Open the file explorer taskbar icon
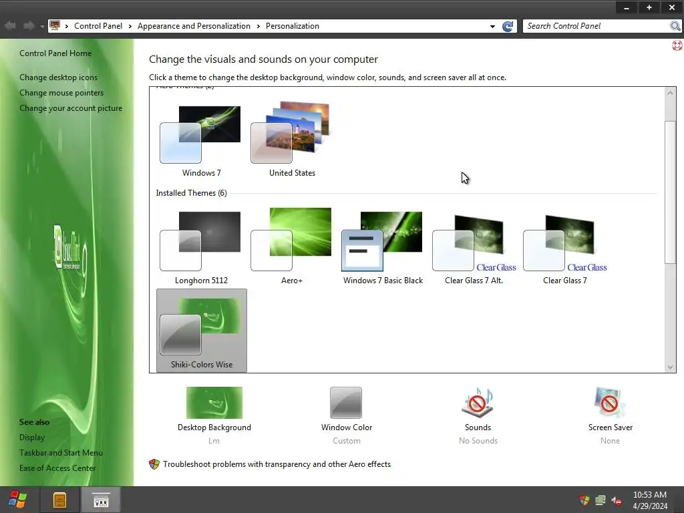The width and height of the screenshot is (684, 513). pyautogui.click(x=59, y=500)
